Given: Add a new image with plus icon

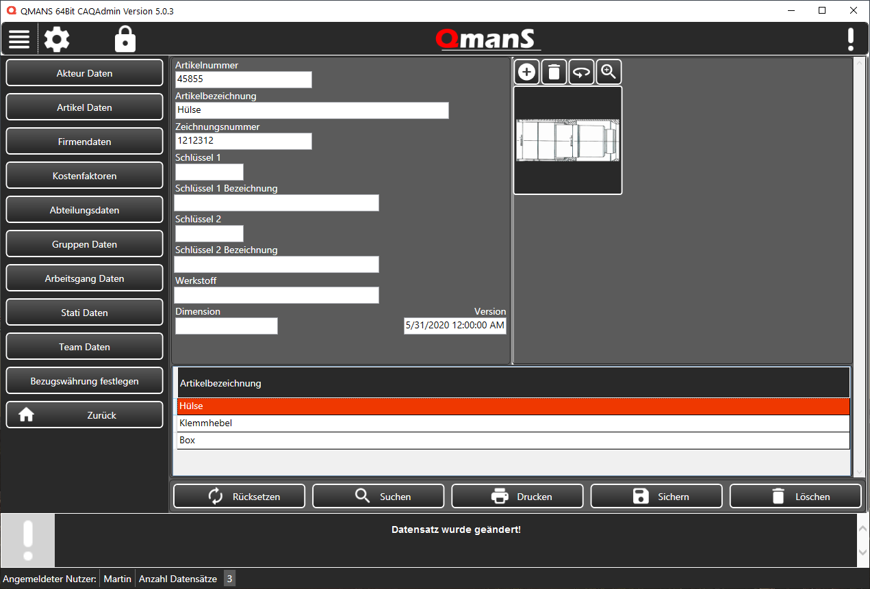Looking at the screenshot, I should point(526,71).
